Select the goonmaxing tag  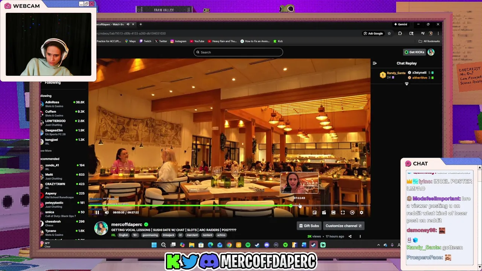point(150,235)
